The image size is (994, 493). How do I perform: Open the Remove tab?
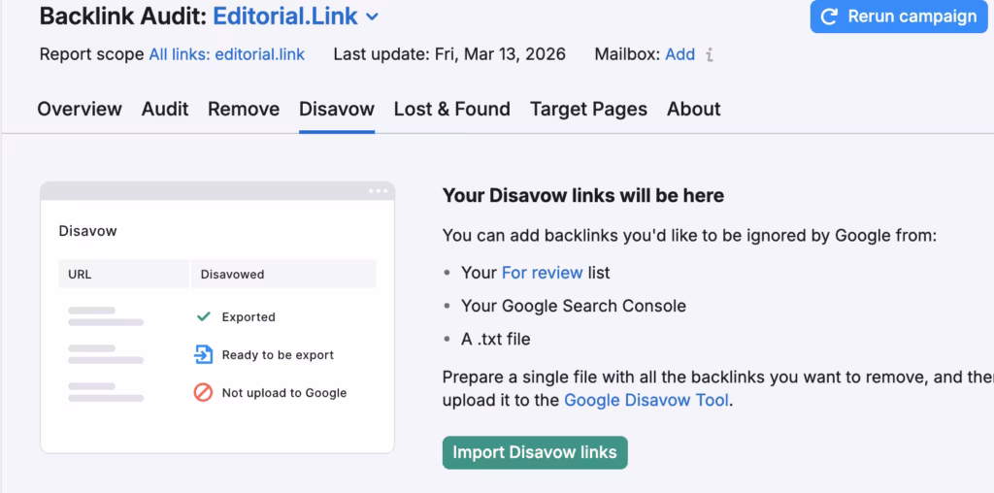(244, 109)
